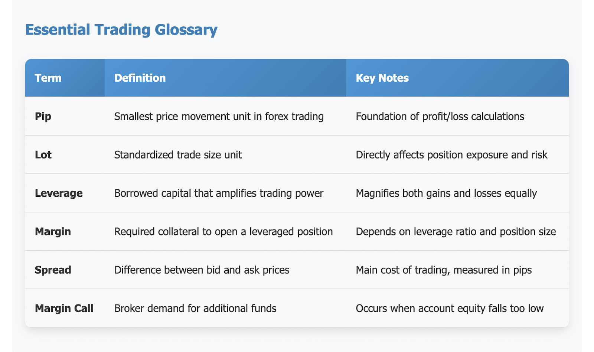Viewport: 594px width, 352px height.
Task: Click 'Occurs when account equity falls' note
Action: [450, 309]
